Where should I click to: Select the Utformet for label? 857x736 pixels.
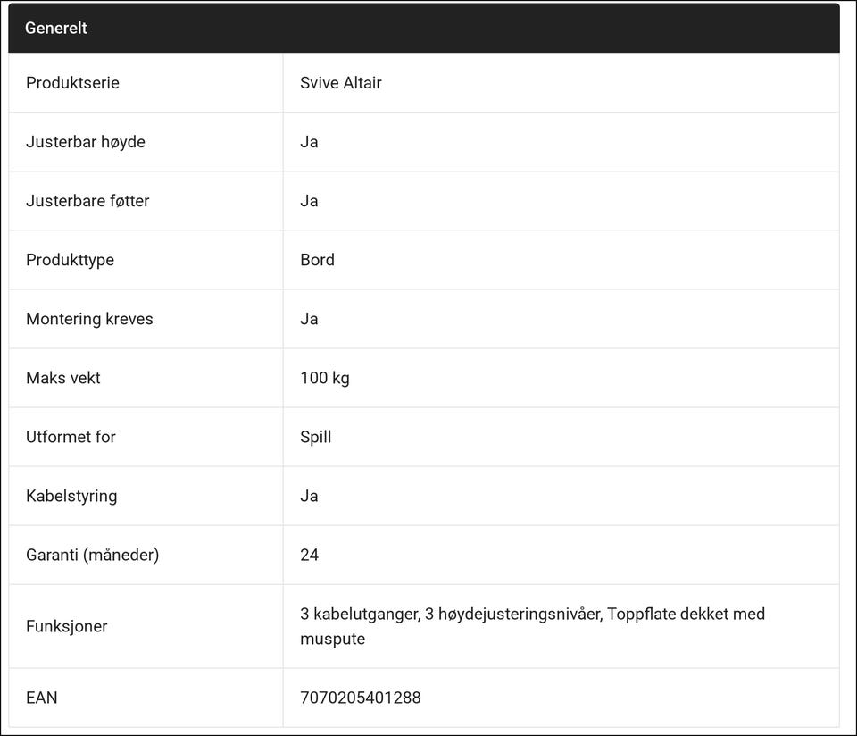(71, 437)
